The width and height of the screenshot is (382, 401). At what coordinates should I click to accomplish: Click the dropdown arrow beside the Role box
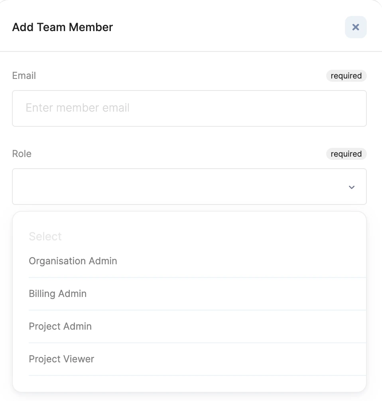(352, 187)
